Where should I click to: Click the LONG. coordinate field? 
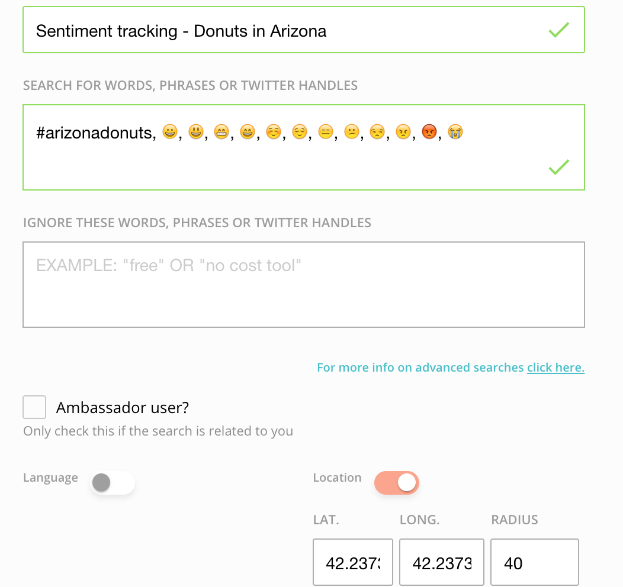(x=441, y=563)
